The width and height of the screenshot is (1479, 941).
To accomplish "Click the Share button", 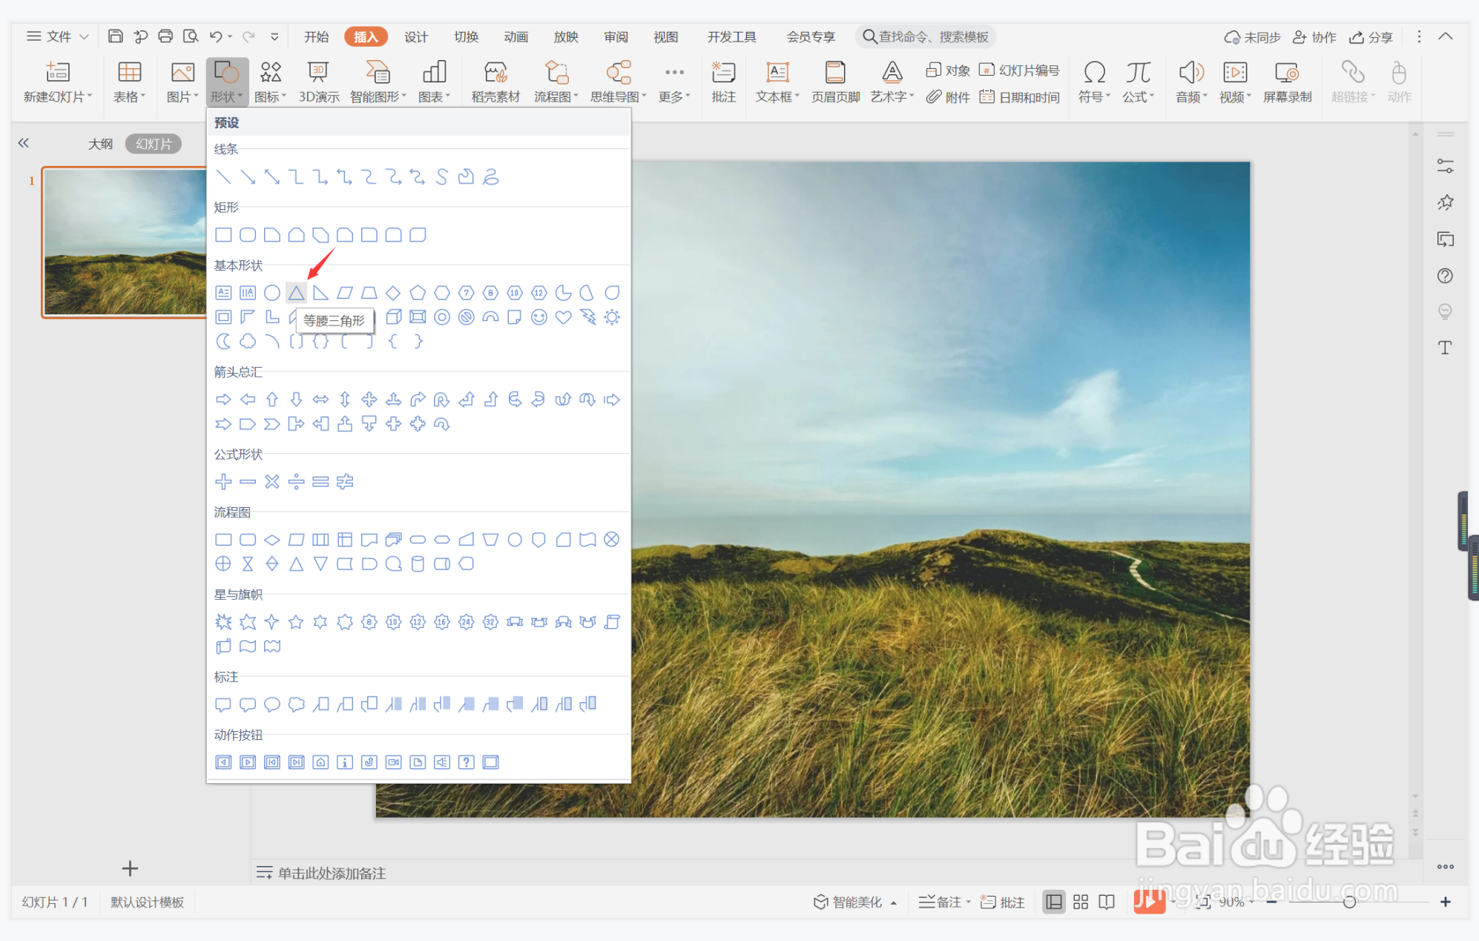I will coord(1371,37).
